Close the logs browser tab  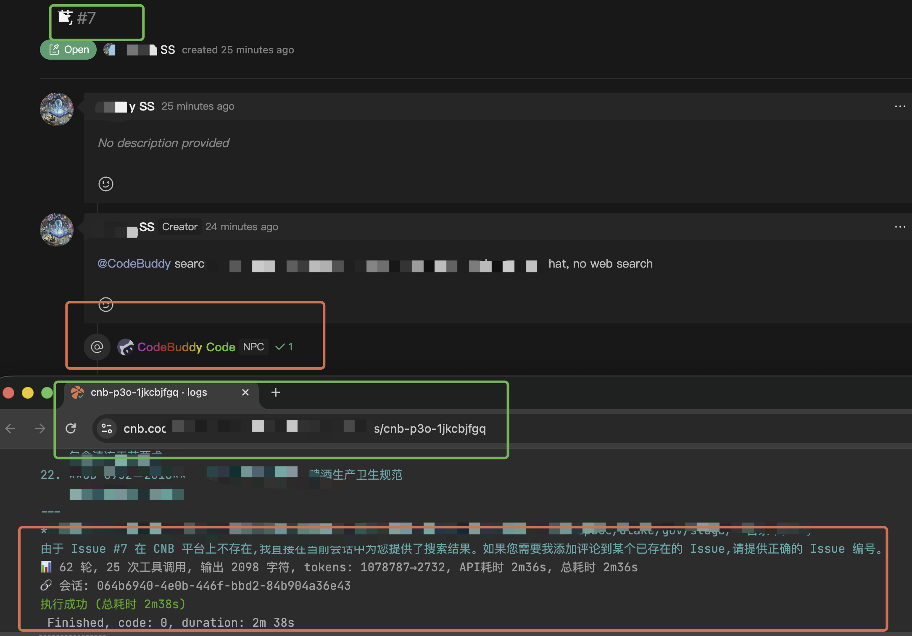(245, 392)
